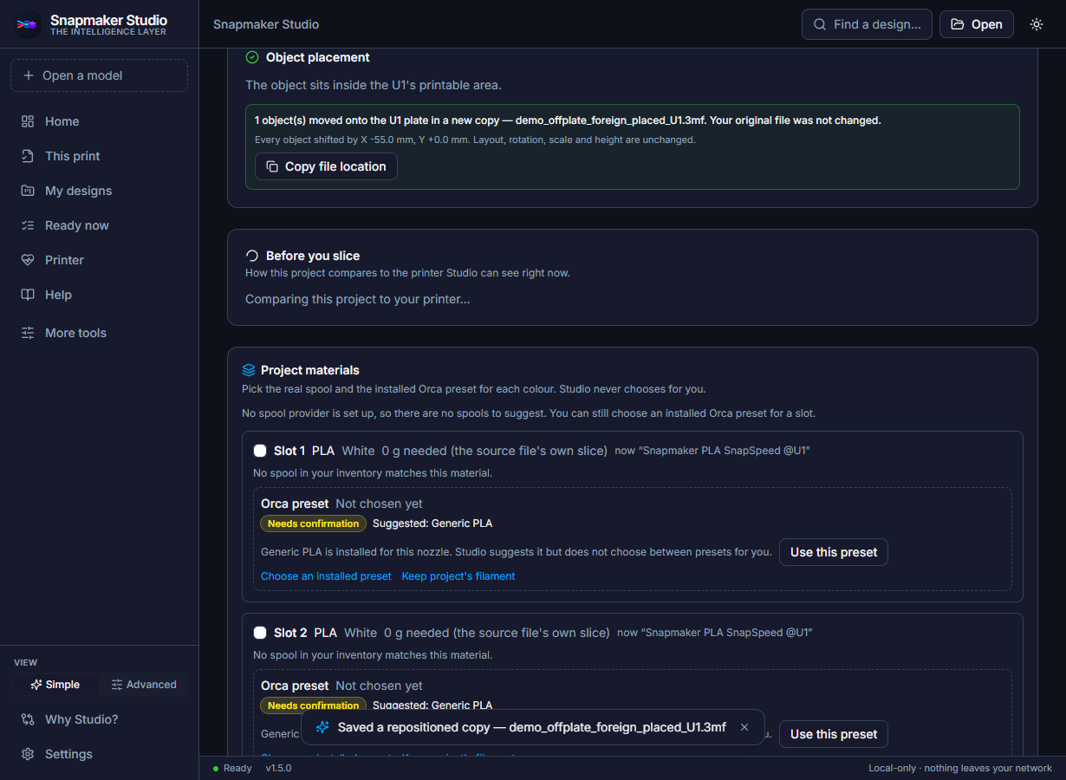The height and width of the screenshot is (780, 1066).
Task: Tick the Slot 1 PLA checkbox
Action: tap(260, 451)
